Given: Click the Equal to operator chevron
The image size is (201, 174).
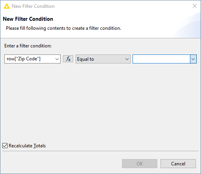Looking at the screenshot, I should click(127, 59).
